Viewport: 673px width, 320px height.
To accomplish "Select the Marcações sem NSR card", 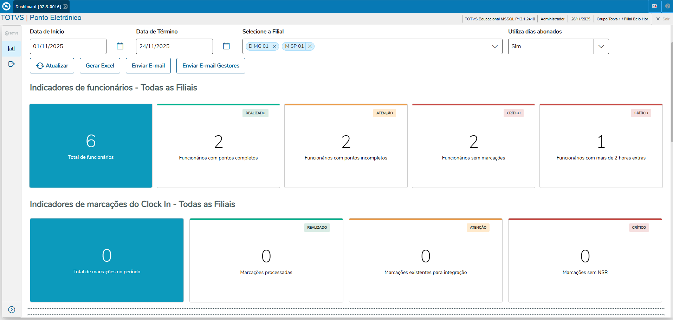I will [x=585, y=260].
